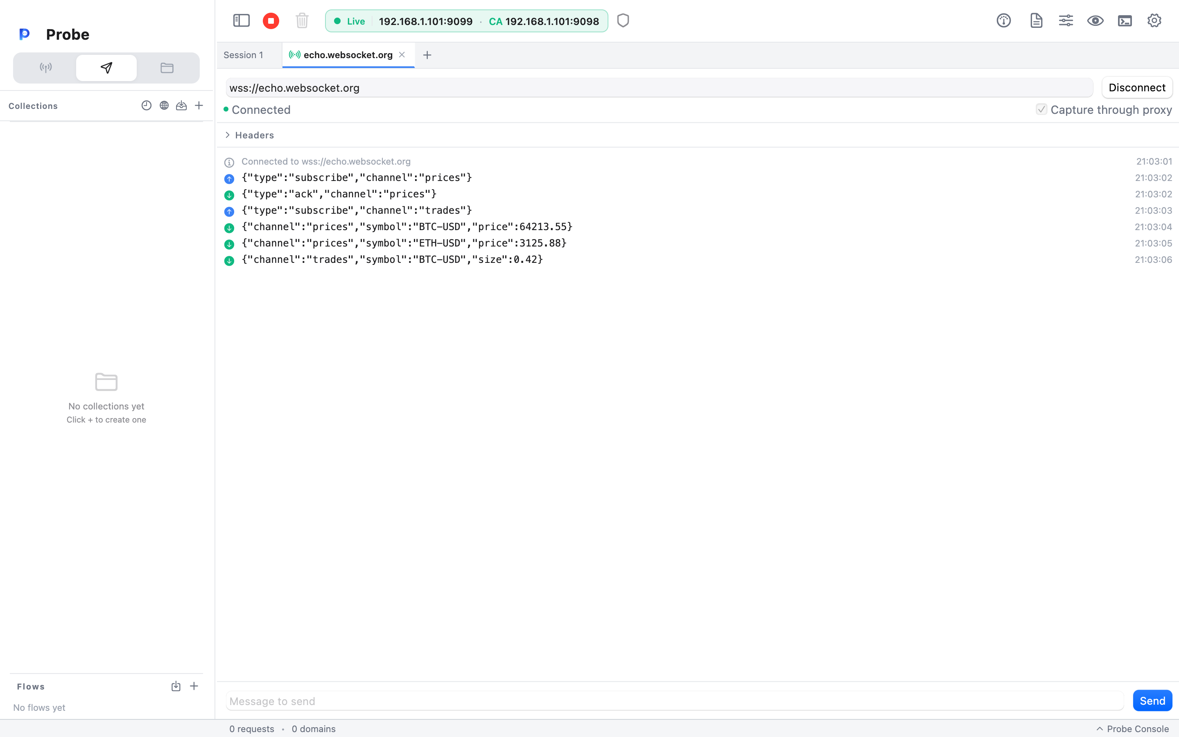Click the Connected status label
Screen dimensions: 1179x737
261,110
